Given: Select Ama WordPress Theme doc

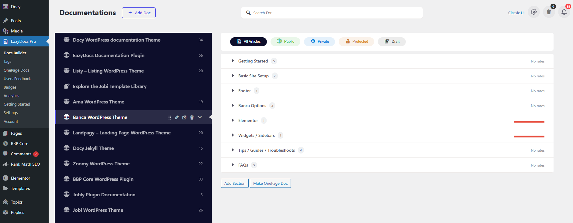Looking at the screenshot, I should click(x=133, y=102).
